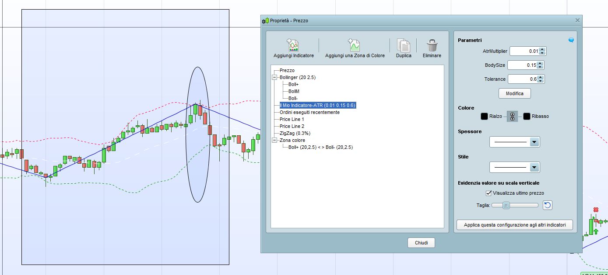
Task: Open the Rialzo black color swatch
Action: [484, 117]
